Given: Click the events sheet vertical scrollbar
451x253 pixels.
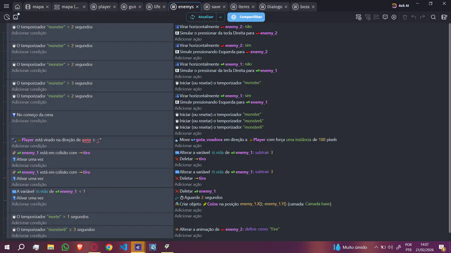Looking at the screenshot, I should point(449,128).
